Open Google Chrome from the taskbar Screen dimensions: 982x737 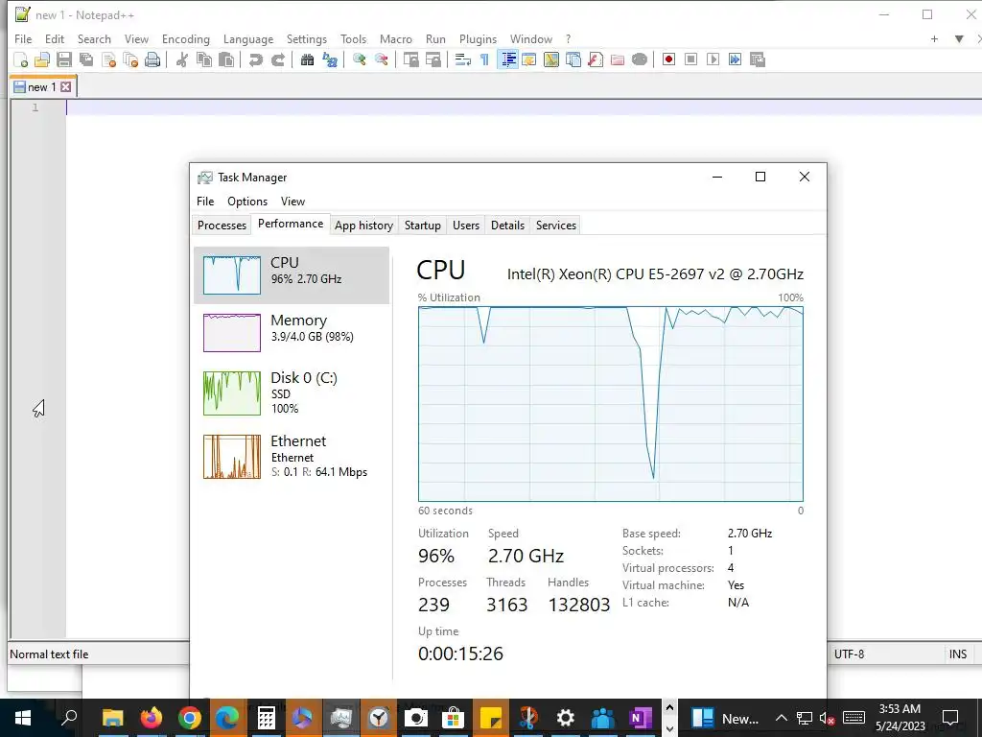tap(189, 718)
